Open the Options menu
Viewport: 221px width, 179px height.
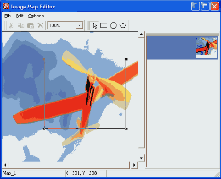[36, 16]
